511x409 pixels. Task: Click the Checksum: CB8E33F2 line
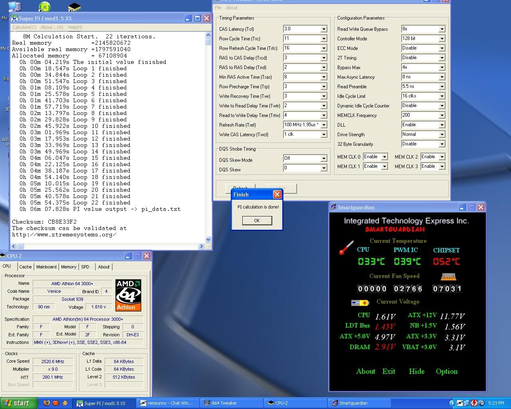tap(44, 222)
